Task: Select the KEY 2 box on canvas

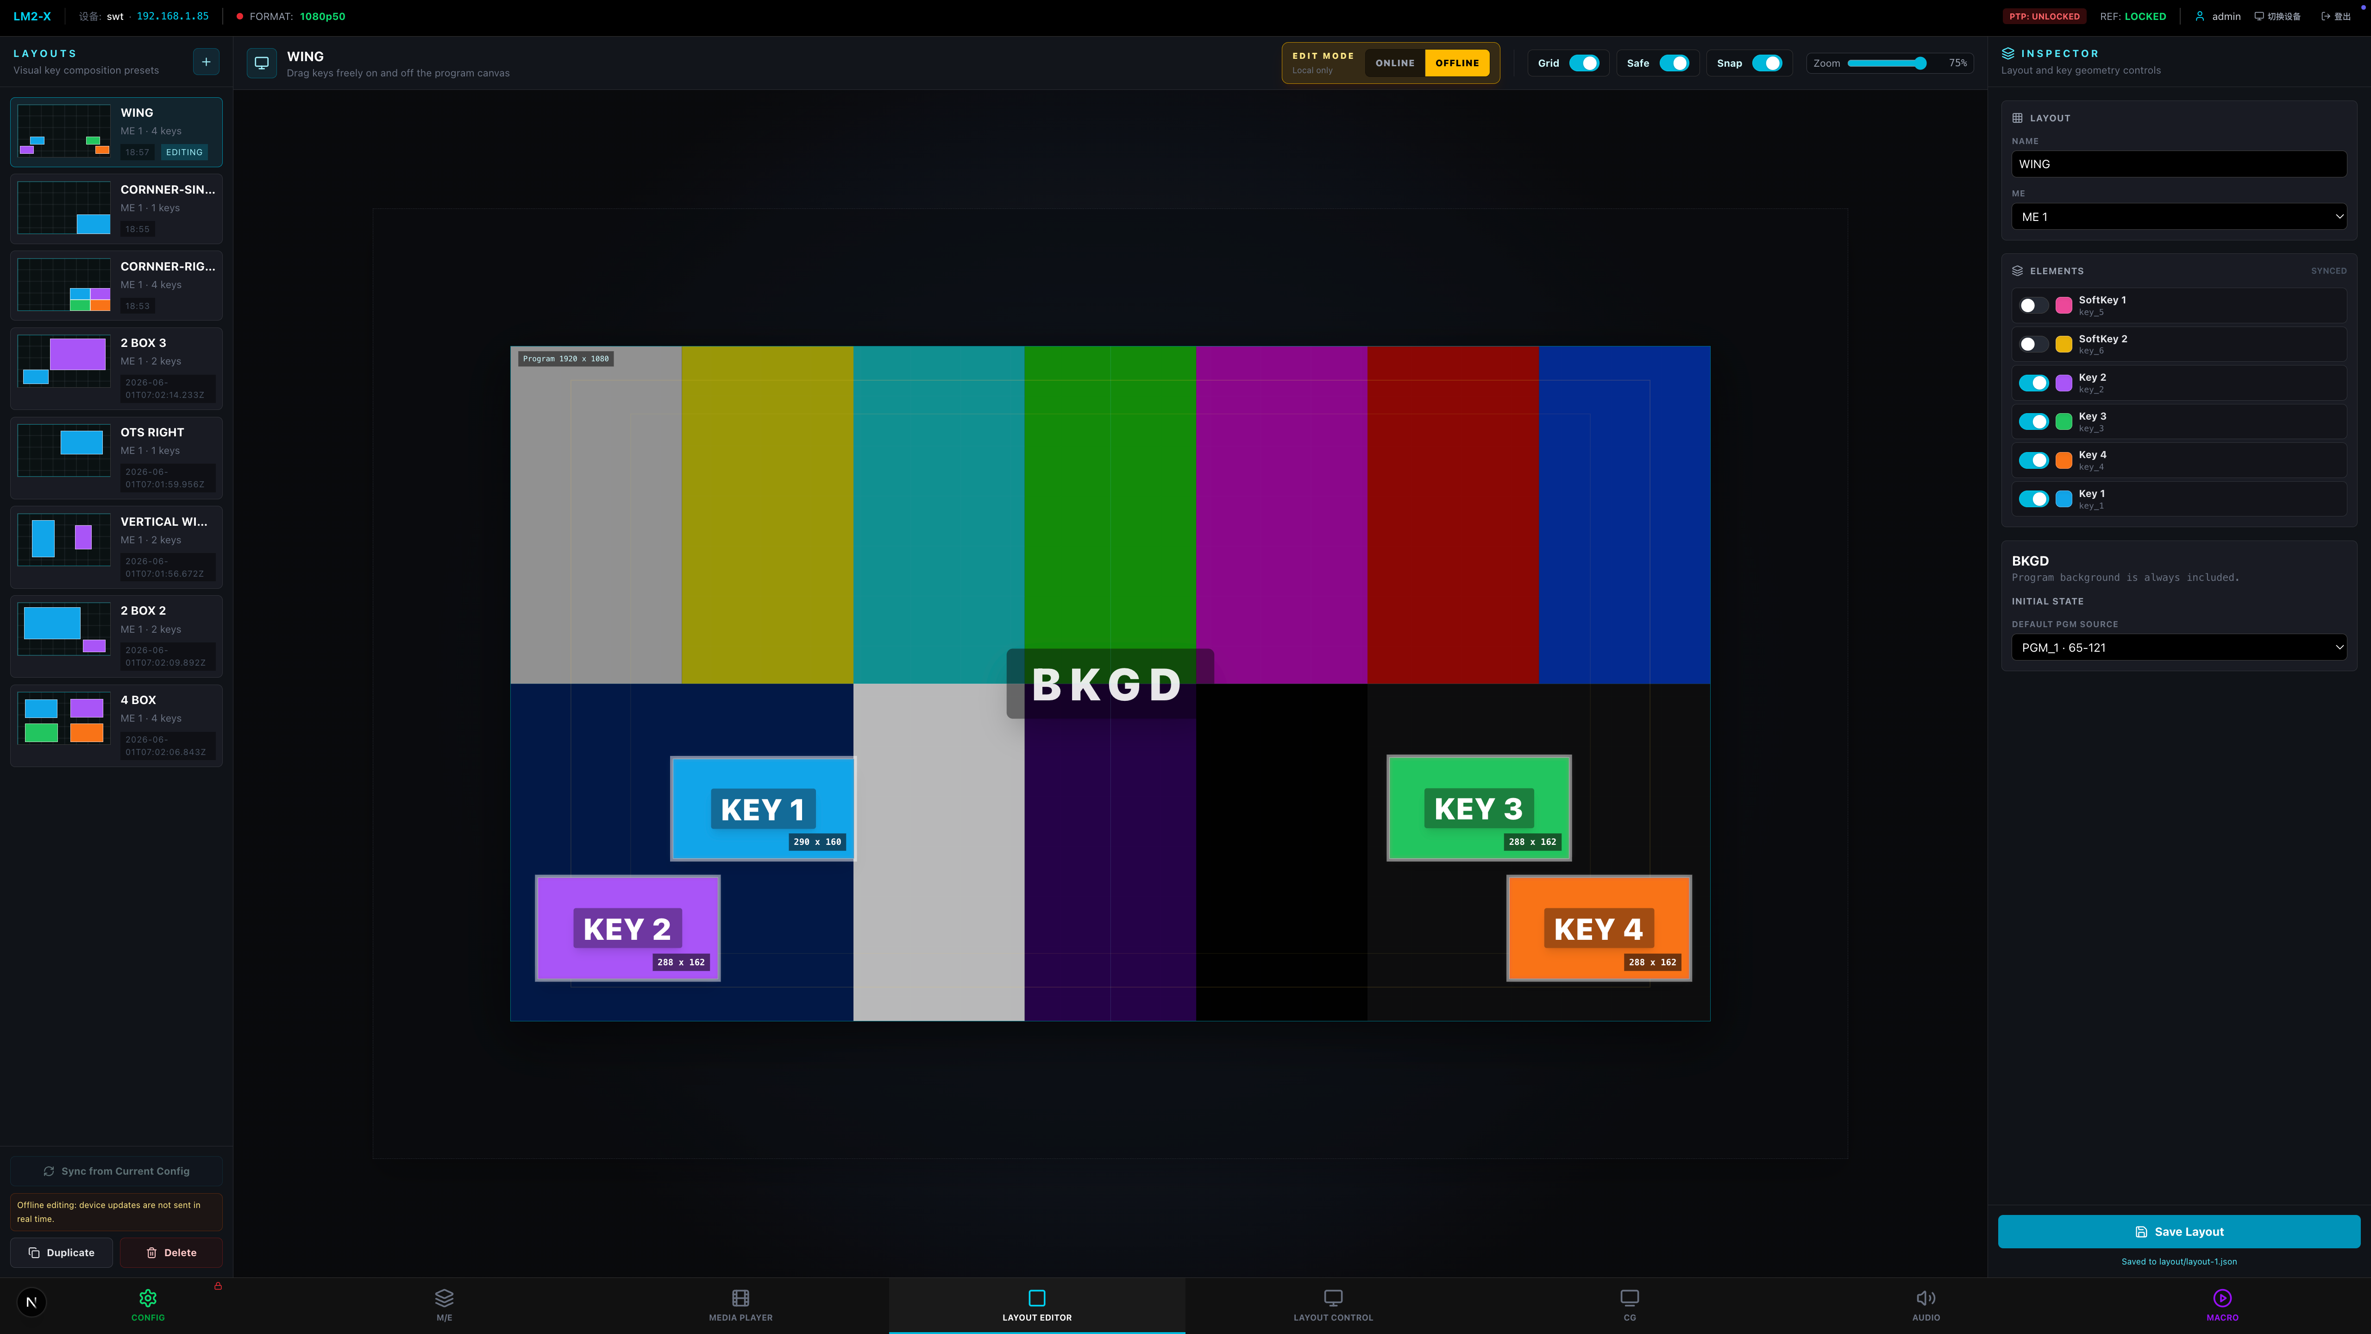Action: 628,928
